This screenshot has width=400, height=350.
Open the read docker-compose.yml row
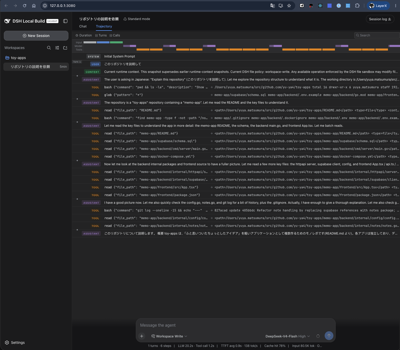(x=236, y=157)
